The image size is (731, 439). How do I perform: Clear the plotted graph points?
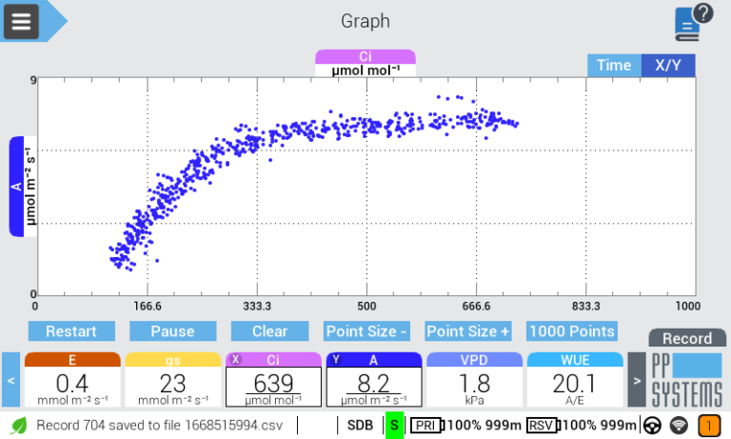point(269,331)
